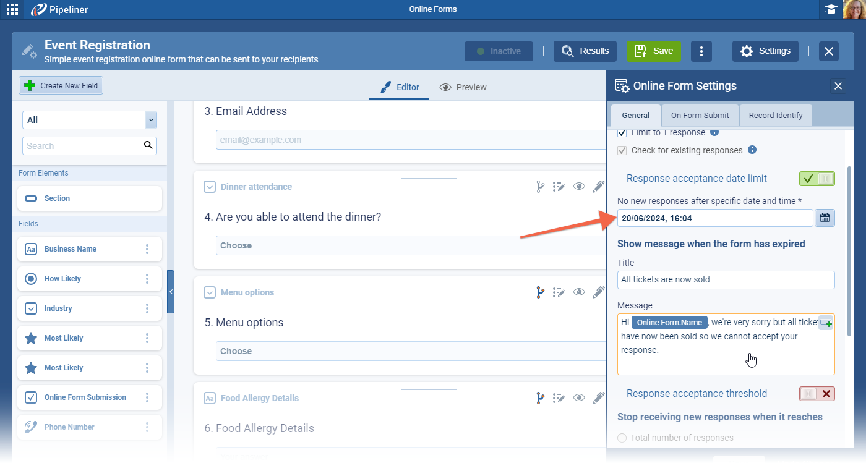Uncheck the Limit to 1 response checkbox

tap(622, 133)
